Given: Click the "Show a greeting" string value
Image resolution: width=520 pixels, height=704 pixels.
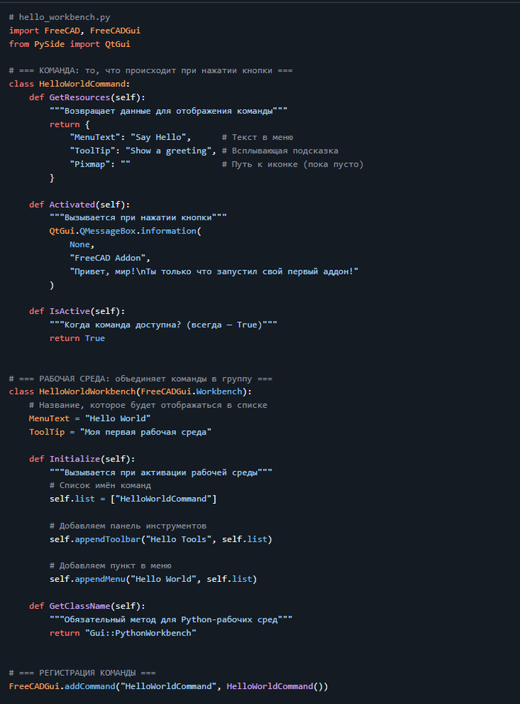Looking at the screenshot, I should click(171, 151).
